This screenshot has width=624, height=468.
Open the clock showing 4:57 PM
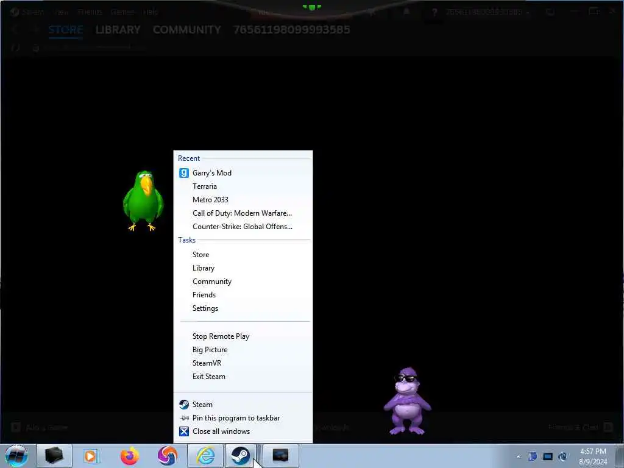click(x=593, y=456)
